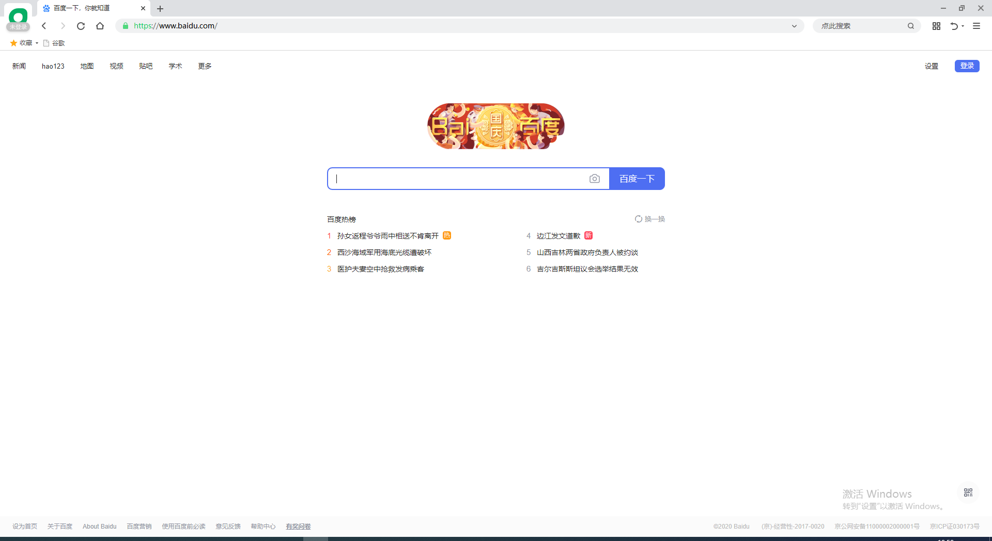The height and width of the screenshot is (541, 992).
Task: Open About Baidu footer link
Action: (100, 527)
